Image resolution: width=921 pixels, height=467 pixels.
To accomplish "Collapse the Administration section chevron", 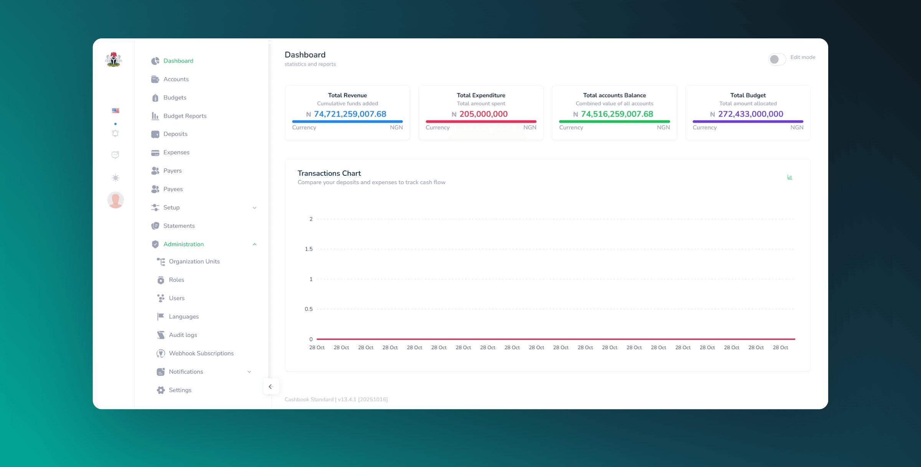I will coord(254,244).
